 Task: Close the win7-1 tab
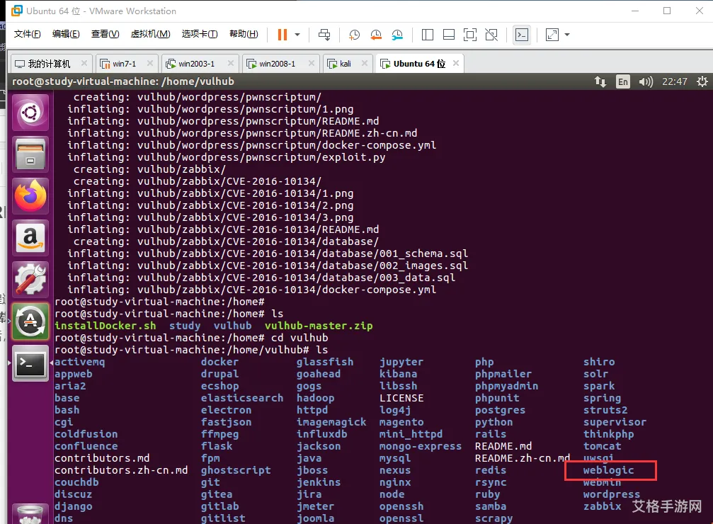[x=149, y=63]
